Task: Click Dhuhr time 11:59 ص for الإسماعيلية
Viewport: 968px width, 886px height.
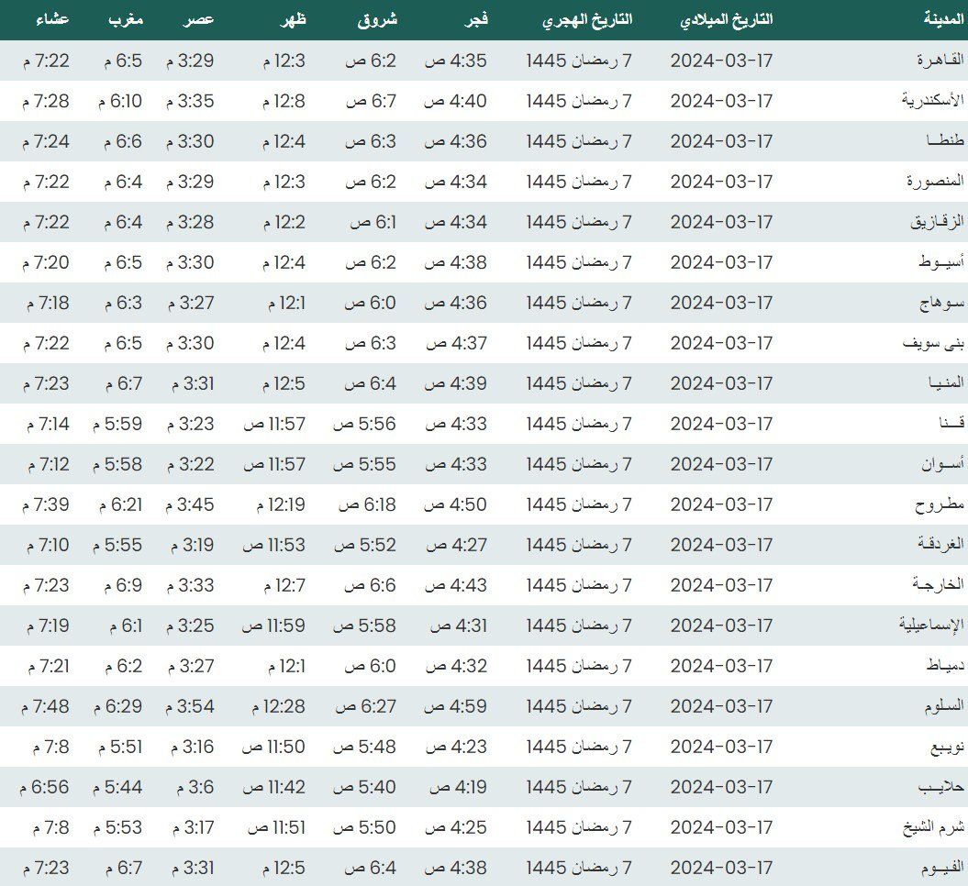Action: [x=273, y=626]
